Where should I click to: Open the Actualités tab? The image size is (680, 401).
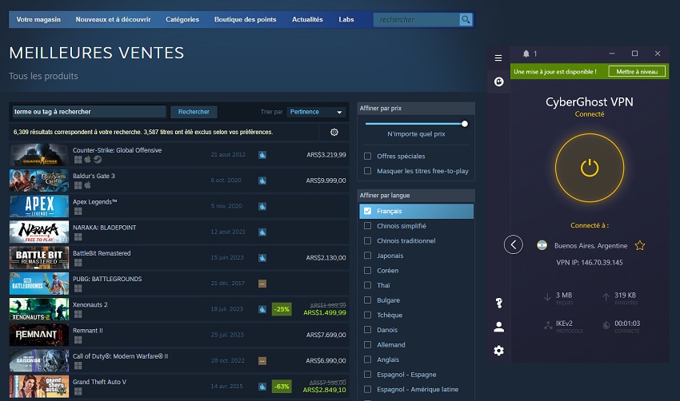pyautogui.click(x=307, y=19)
